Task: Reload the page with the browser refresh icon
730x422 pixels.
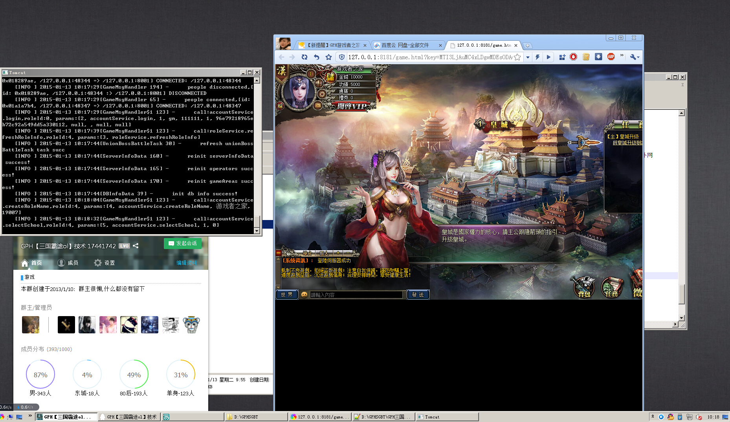Action: point(304,57)
